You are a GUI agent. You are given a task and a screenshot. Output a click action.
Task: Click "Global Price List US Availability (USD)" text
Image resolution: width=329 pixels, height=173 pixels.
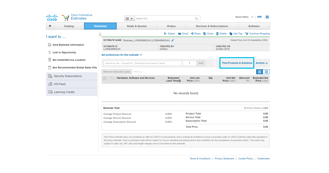(249, 40)
